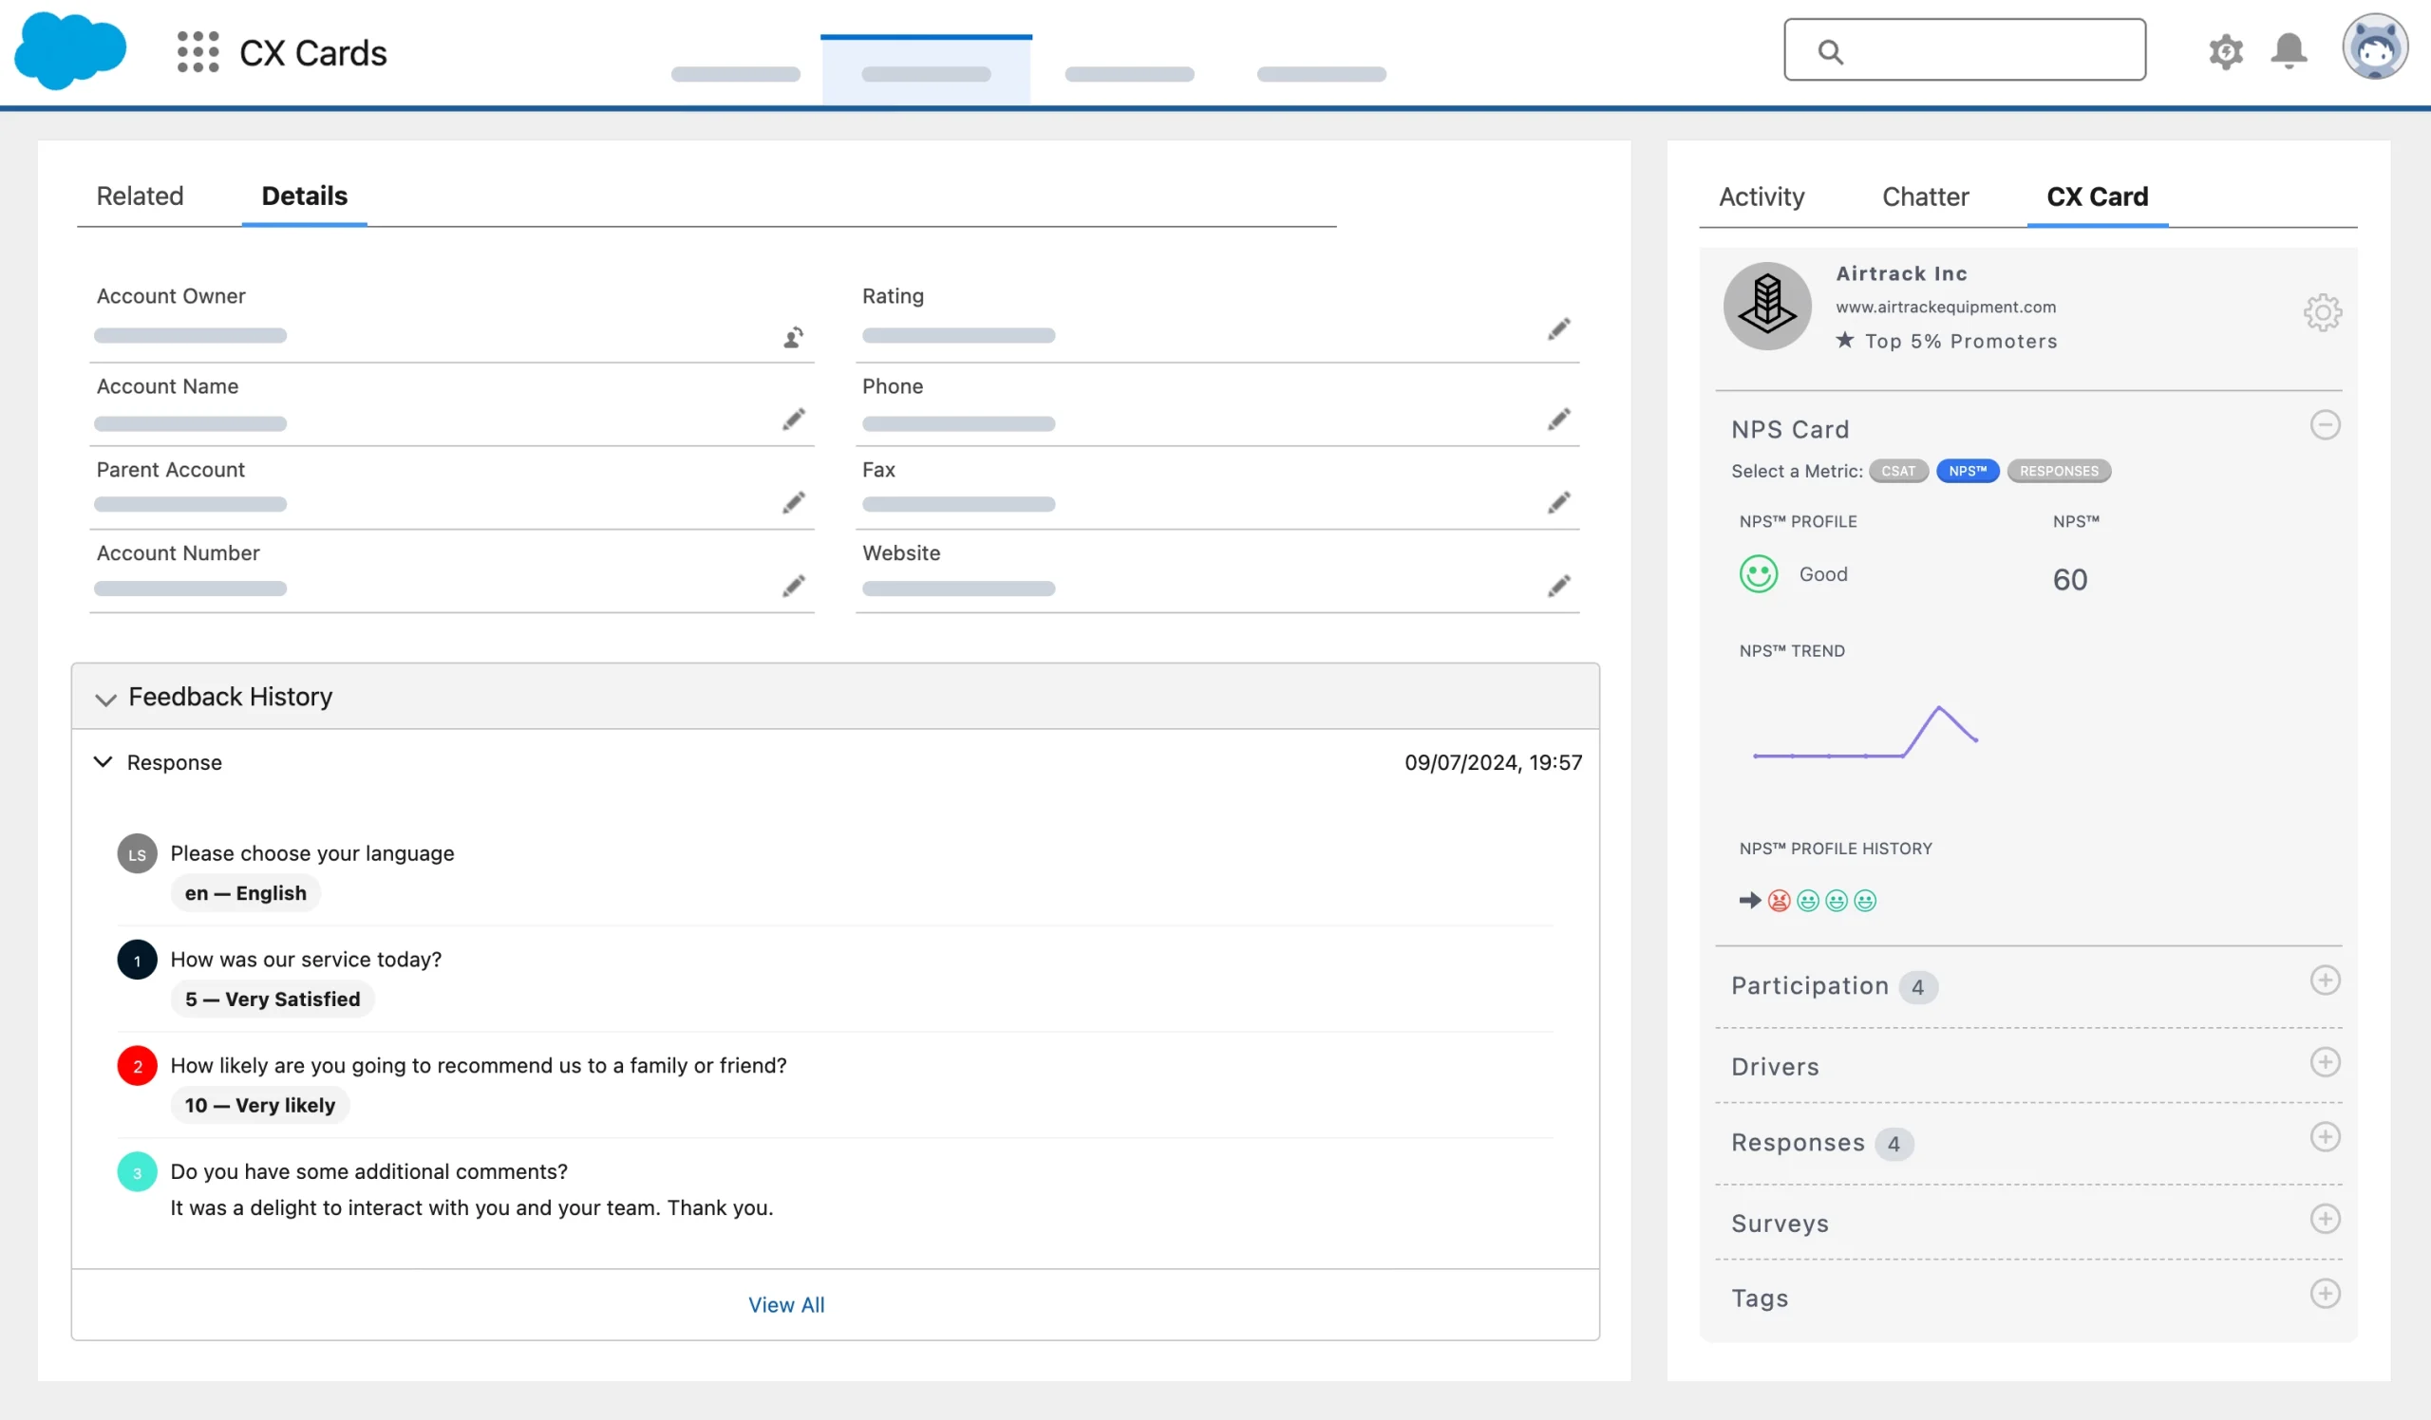Edit the Rating field pencil icon
This screenshot has width=2431, height=1420.
pos(1558,329)
